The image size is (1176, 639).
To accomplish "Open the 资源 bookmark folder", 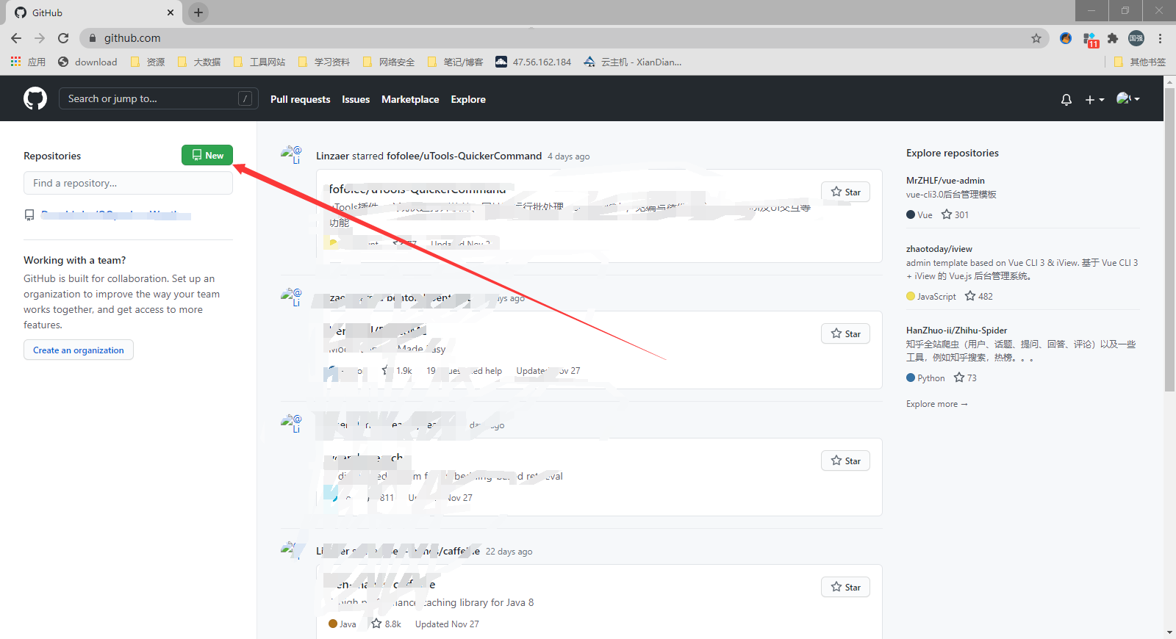I will (x=148, y=62).
